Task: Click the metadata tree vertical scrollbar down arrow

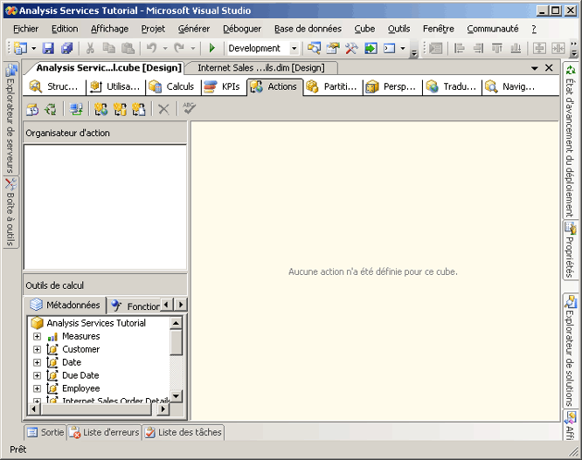Action: (176, 396)
